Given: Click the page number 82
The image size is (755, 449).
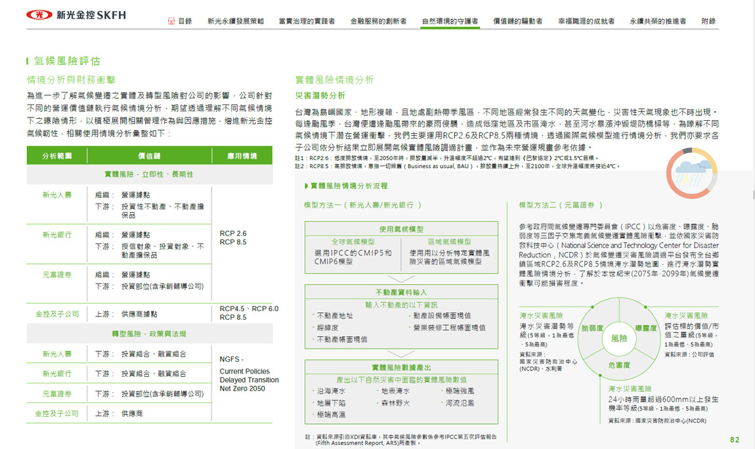Looking at the screenshot, I should [735, 439].
